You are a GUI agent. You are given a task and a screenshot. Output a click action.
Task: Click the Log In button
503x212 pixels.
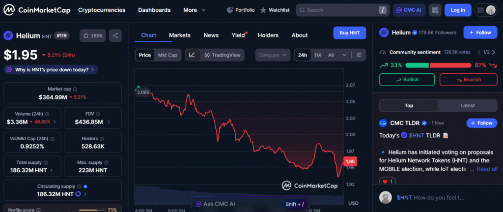pos(458,10)
